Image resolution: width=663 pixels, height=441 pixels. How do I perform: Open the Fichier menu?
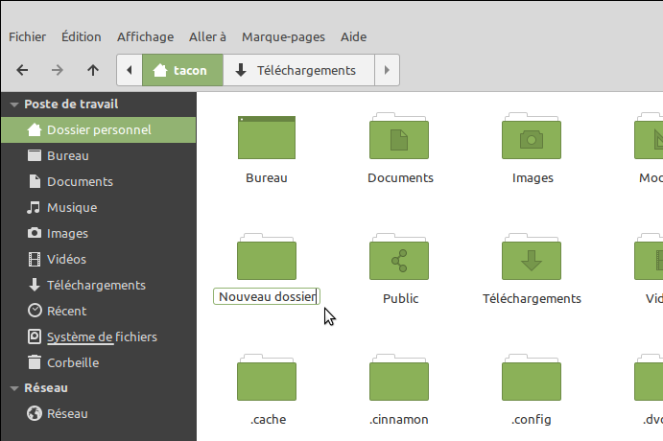click(x=27, y=36)
